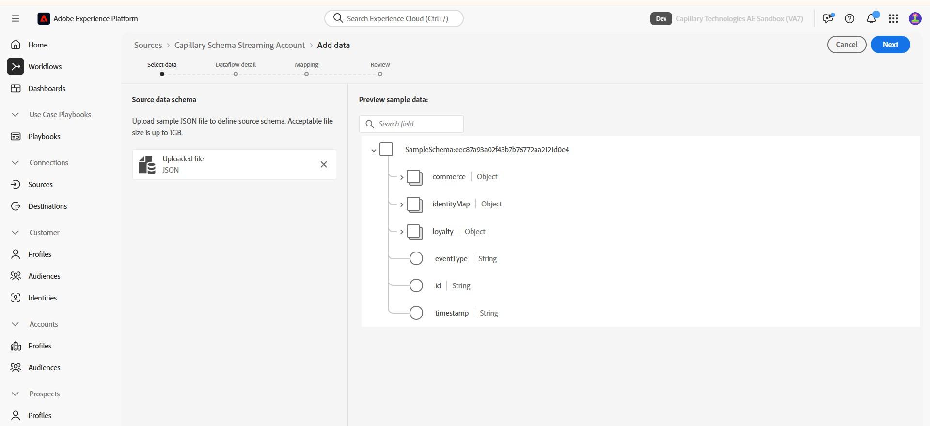Viewport: 930px width, 426px height.
Task: Remove the uploaded JSON file
Action: (x=324, y=164)
